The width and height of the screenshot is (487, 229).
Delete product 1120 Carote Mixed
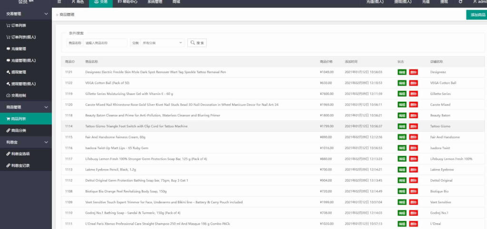tap(413, 105)
